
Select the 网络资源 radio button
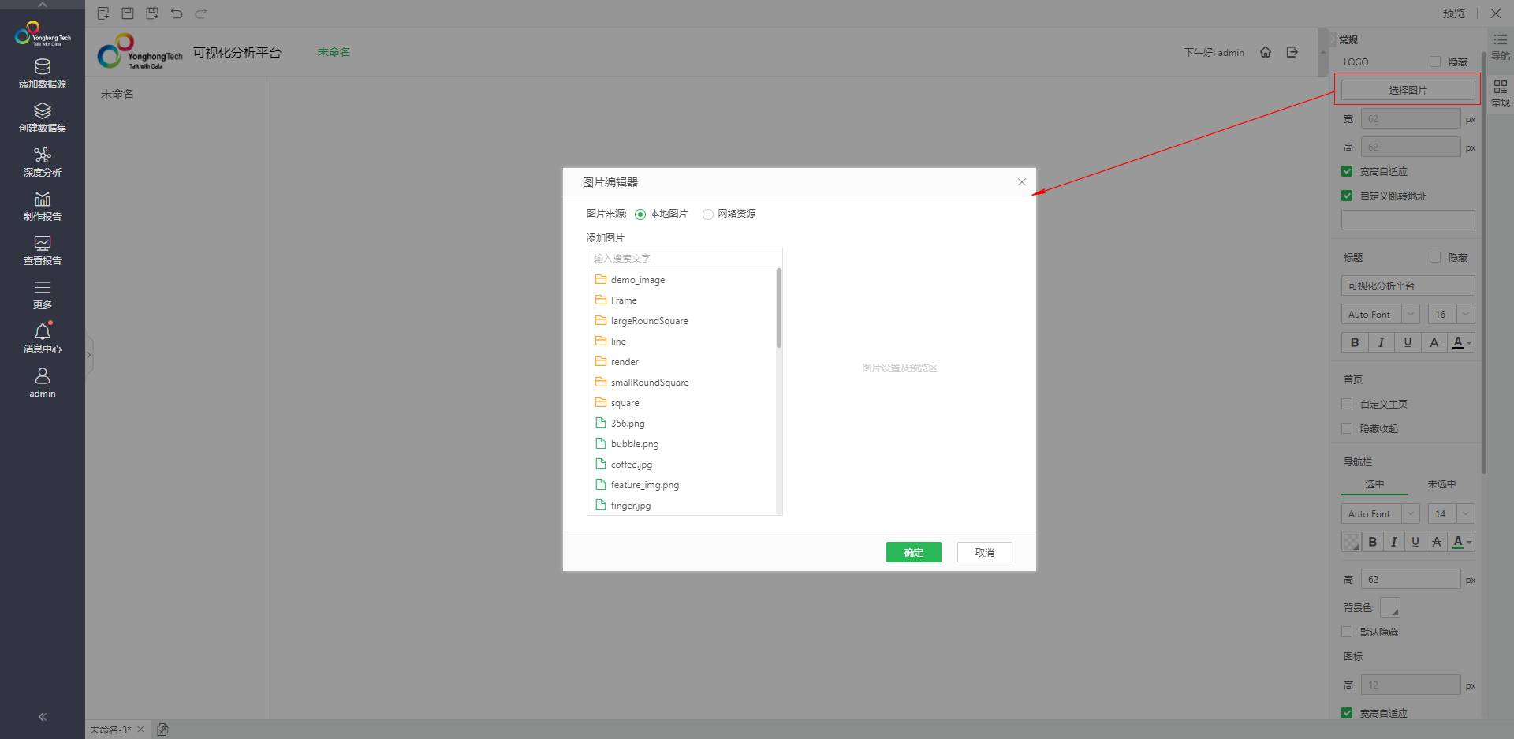(708, 215)
